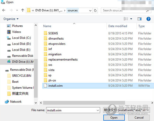Go up one folder level
Viewport: 154px width, 121px height.
(x=23, y=10)
